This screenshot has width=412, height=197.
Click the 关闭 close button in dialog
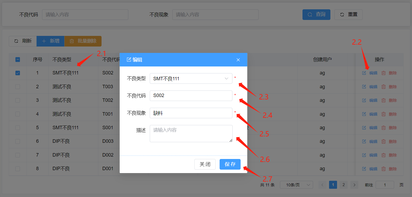[x=205, y=164]
